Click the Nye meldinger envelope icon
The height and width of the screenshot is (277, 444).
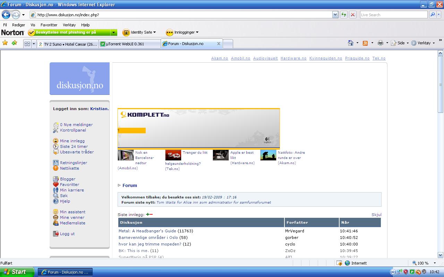56,125
